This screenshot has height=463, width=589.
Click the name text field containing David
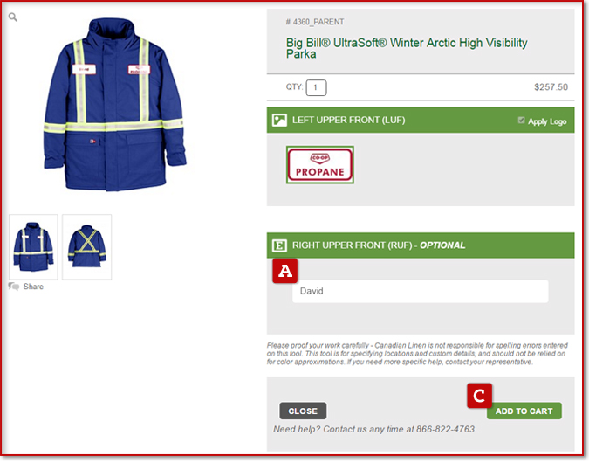click(x=420, y=291)
